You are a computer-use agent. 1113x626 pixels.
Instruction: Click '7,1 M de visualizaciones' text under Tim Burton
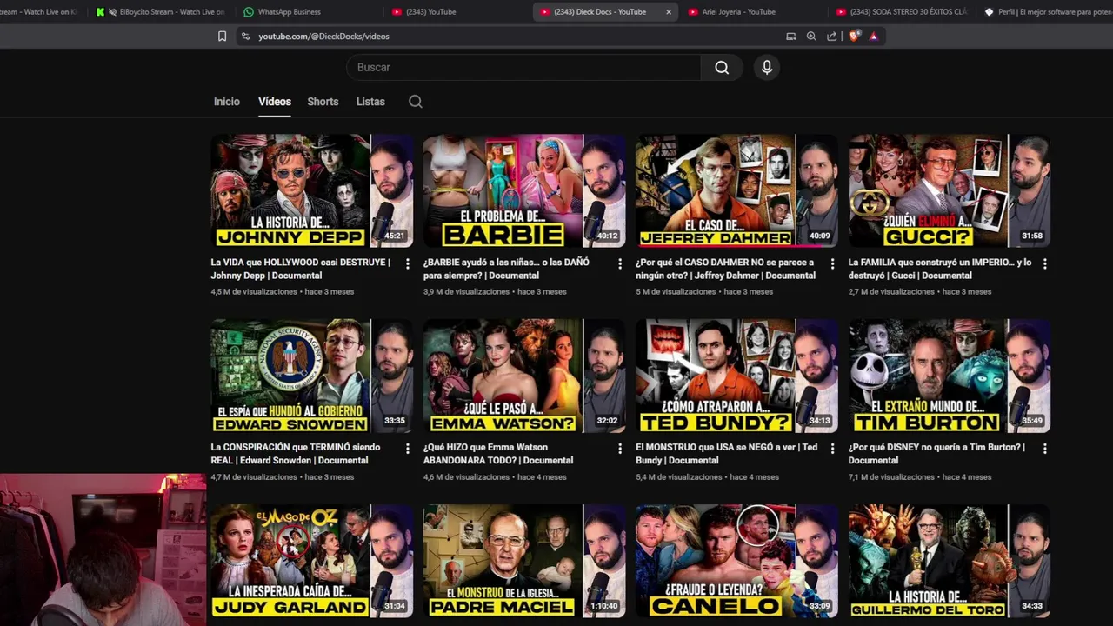[x=891, y=477]
